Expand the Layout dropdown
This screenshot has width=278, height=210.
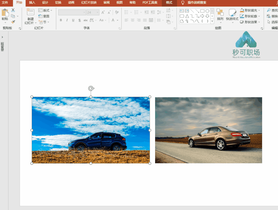(45, 10)
